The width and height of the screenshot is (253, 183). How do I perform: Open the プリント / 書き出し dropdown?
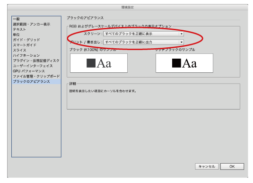pyautogui.click(x=143, y=42)
